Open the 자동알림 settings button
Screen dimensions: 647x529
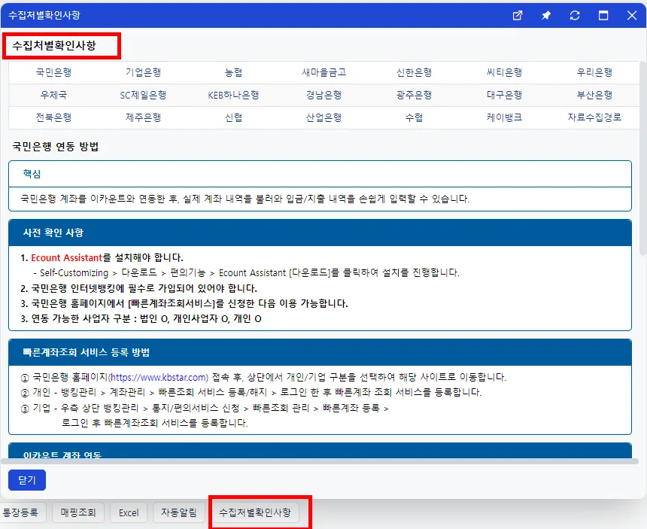click(178, 512)
